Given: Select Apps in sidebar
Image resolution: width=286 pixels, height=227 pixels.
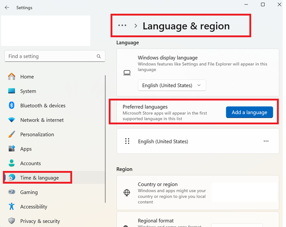Looking at the screenshot, I should pyautogui.click(x=26, y=149).
